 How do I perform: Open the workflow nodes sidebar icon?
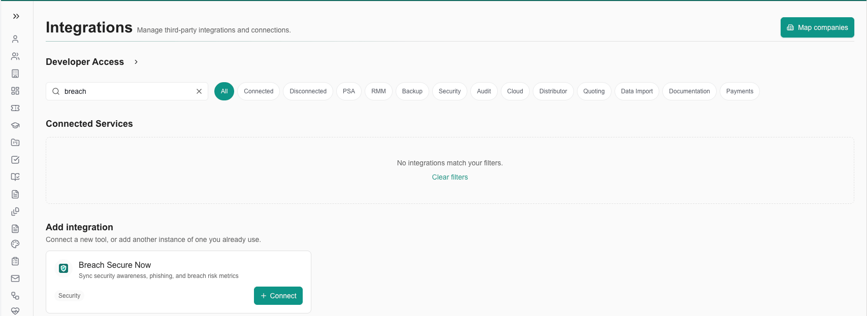coord(15,296)
